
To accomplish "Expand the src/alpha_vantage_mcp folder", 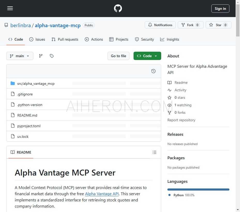I will tap(36, 84).
